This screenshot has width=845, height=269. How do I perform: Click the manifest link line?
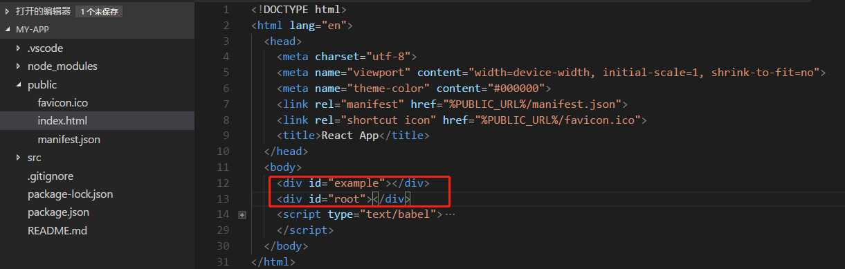click(452, 104)
